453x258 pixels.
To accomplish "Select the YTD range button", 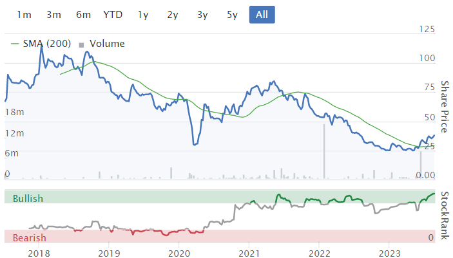I will click(113, 15).
